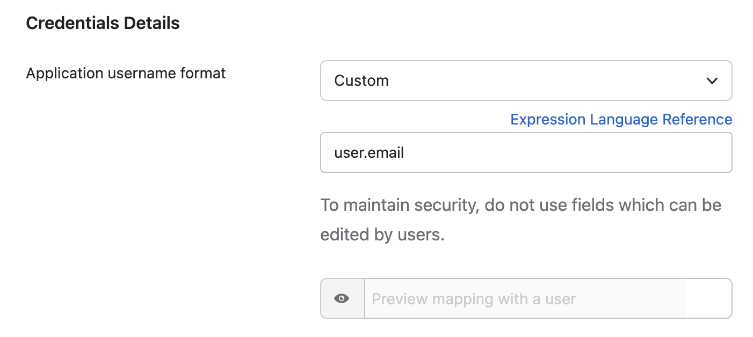
Task: Select the Custom value text in the dropdown
Action: coord(361,81)
